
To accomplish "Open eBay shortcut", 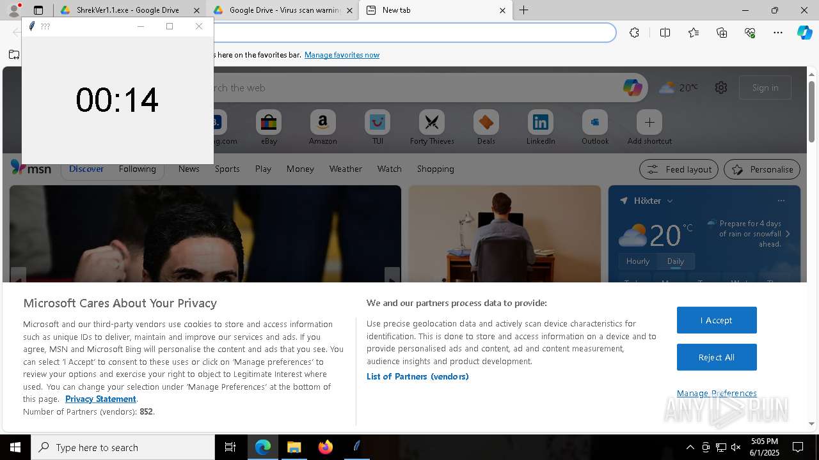I will (269, 128).
